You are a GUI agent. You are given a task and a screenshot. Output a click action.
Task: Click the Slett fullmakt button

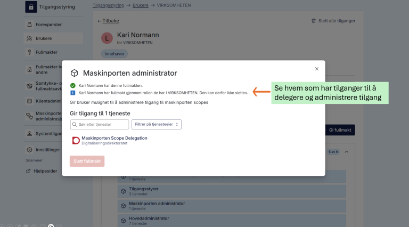pyautogui.click(x=87, y=161)
